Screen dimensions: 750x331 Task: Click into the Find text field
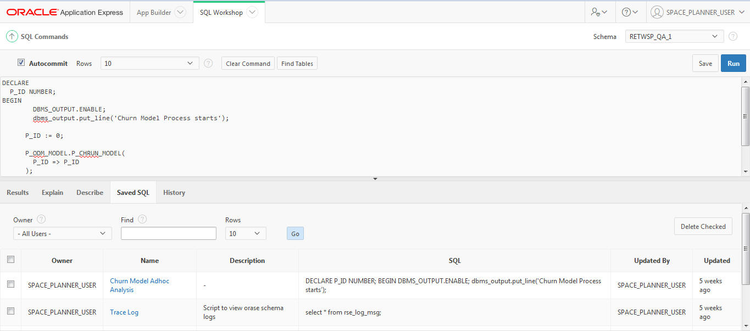click(169, 233)
